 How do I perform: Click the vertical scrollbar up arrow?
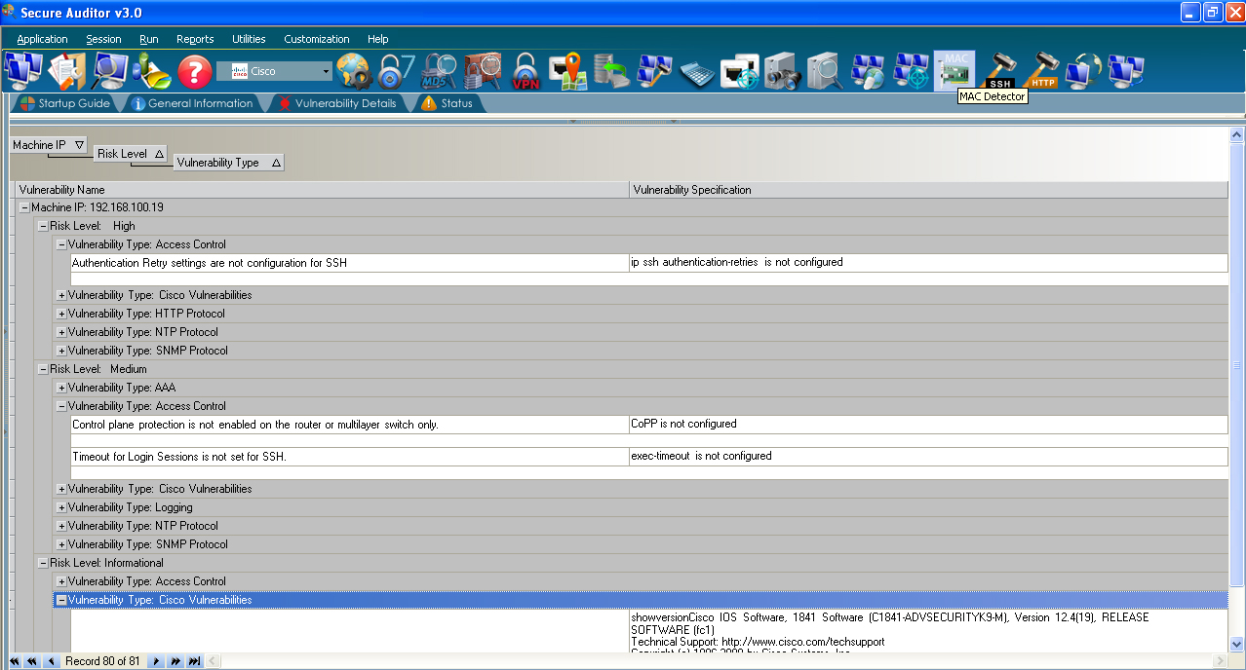point(1237,135)
